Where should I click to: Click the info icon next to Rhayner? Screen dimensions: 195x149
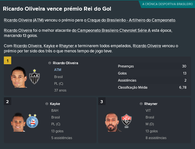[141, 104]
